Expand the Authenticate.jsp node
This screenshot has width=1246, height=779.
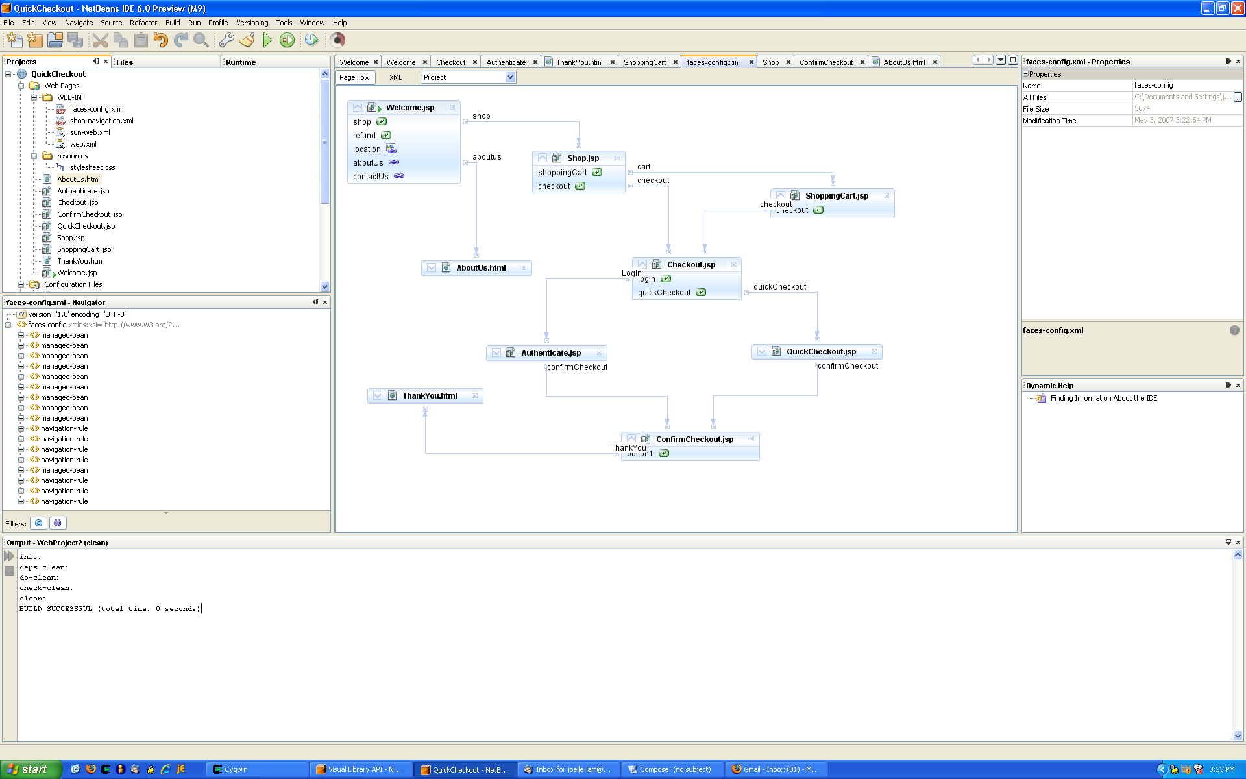pyautogui.click(x=496, y=353)
